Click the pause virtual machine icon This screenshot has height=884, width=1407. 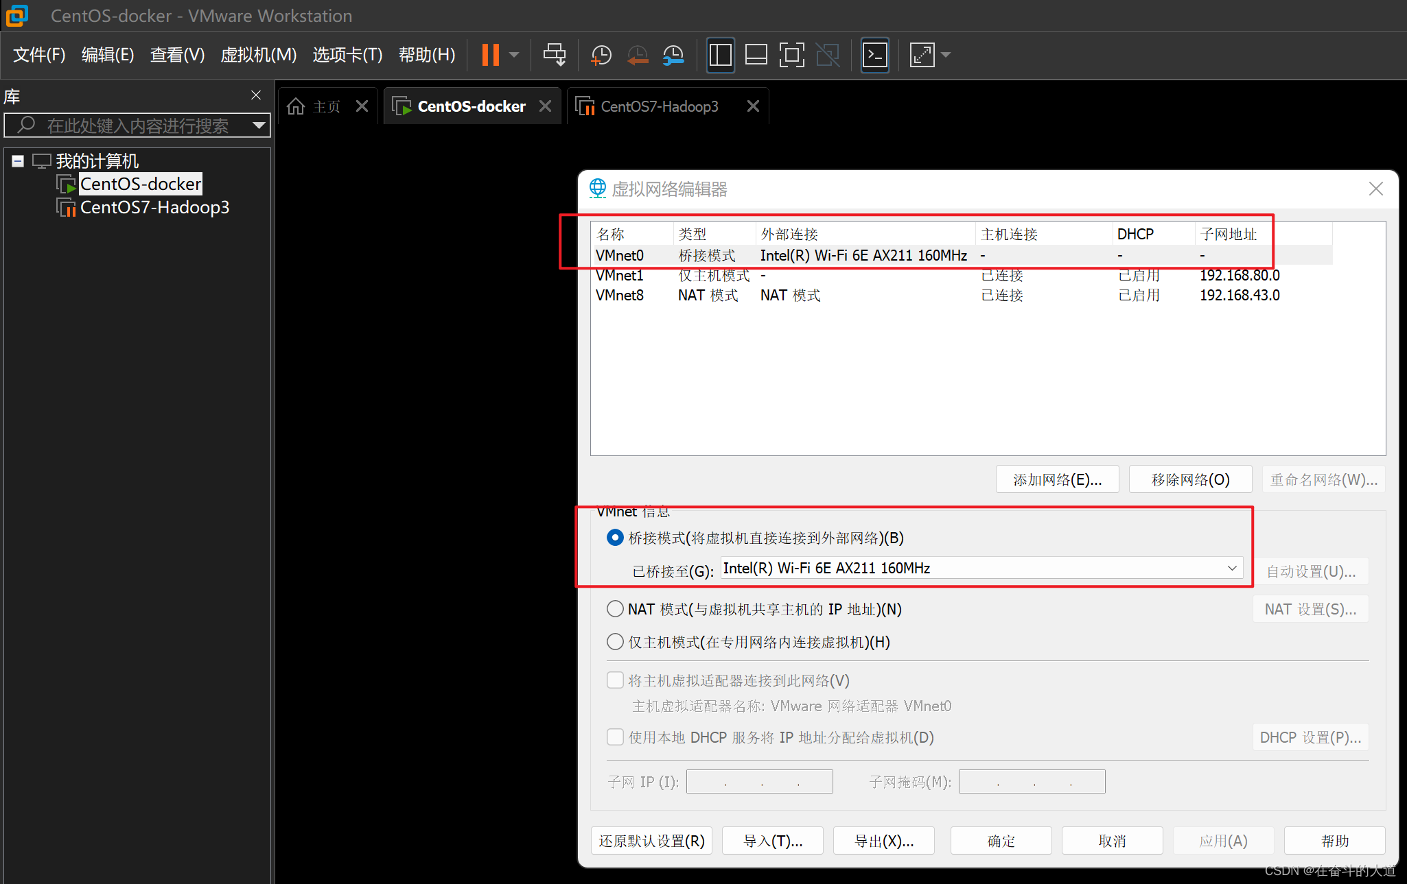click(490, 55)
